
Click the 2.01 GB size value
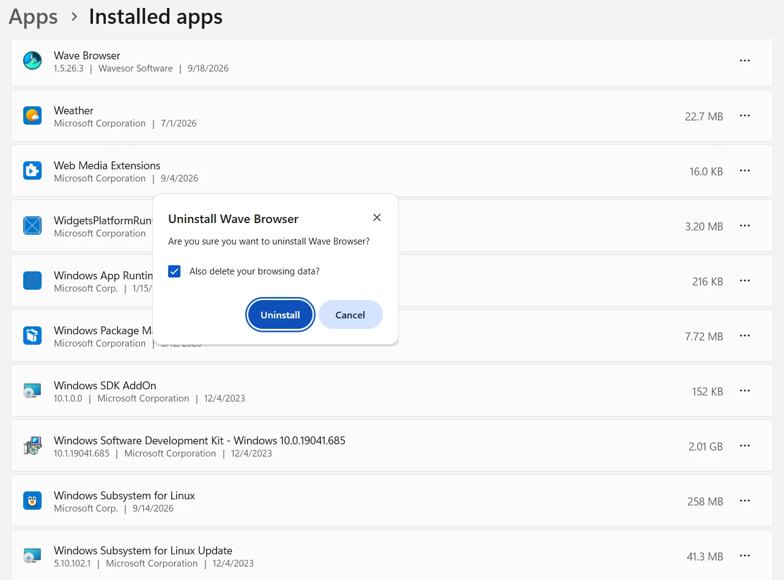pos(706,446)
